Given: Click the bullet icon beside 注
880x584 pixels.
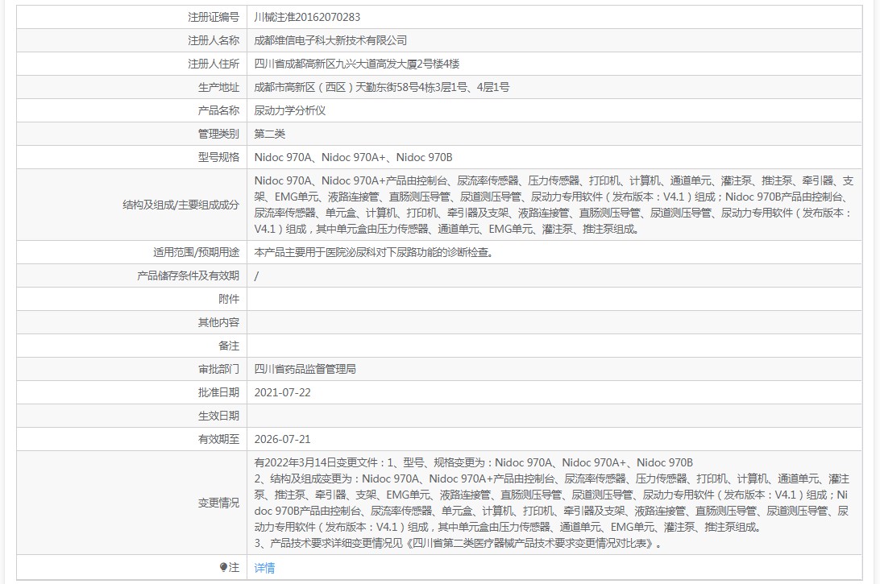Looking at the screenshot, I should pos(223,568).
